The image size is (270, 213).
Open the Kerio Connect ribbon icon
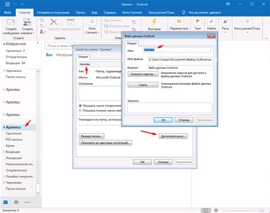point(92,22)
